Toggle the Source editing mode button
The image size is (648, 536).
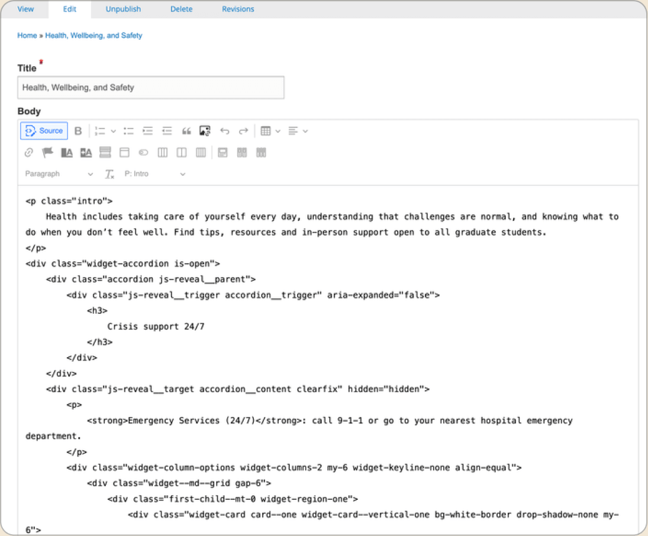point(44,131)
